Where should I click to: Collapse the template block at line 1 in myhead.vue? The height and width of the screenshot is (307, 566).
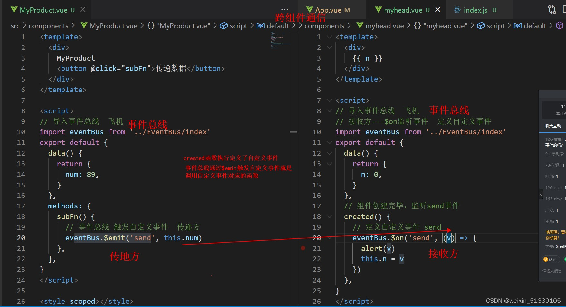coord(329,37)
